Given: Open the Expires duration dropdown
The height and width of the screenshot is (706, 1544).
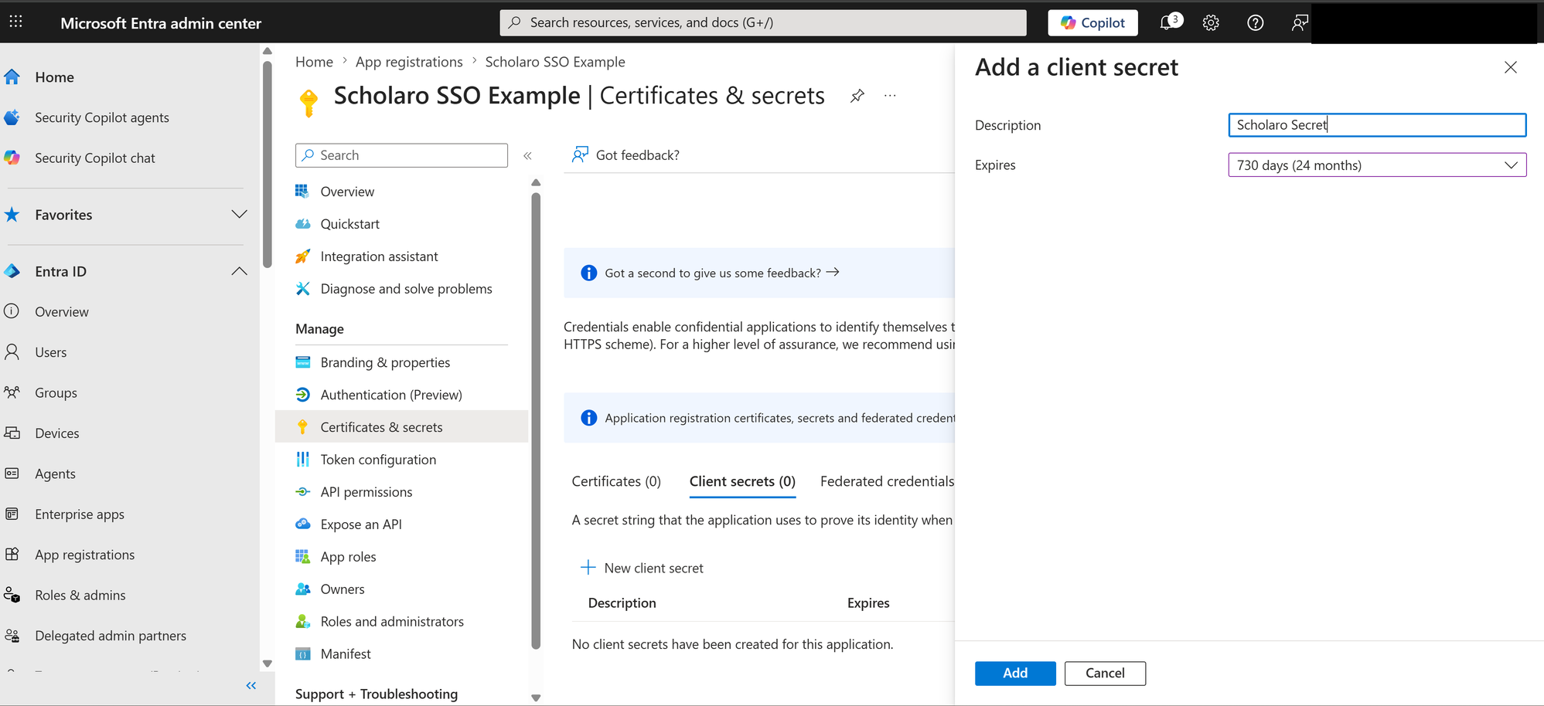Looking at the screenshot, I should click(1377, 165).
